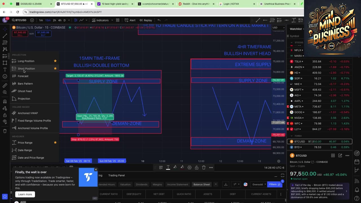This screenshot has width=361, height=203.
Task: Open the Indicators dialog
Action: pyautogui.click(x=100, y=20)
